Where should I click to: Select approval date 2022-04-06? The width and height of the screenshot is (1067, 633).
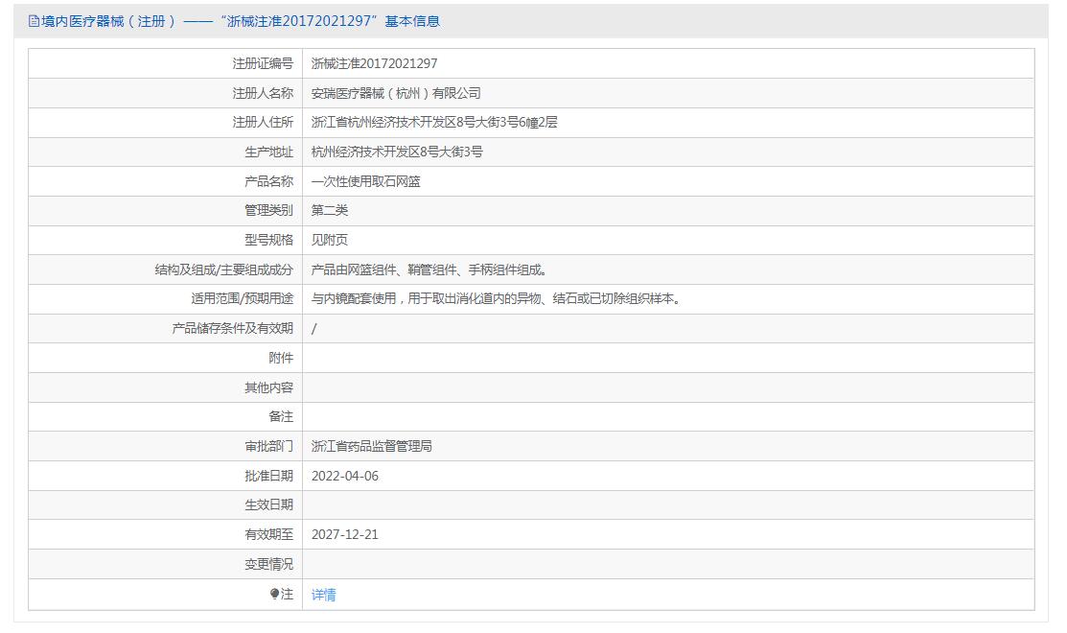(345, 476)
